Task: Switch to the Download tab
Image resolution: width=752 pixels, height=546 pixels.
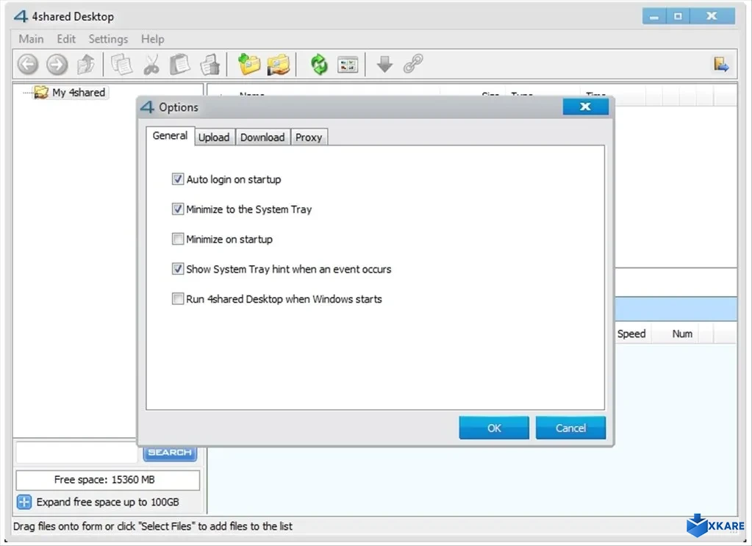Action: [262, 137]
